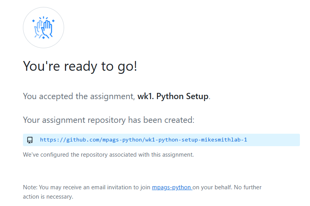Click "on your behalf. No further" text
310x206 pixels.
[x=227, y=187]
